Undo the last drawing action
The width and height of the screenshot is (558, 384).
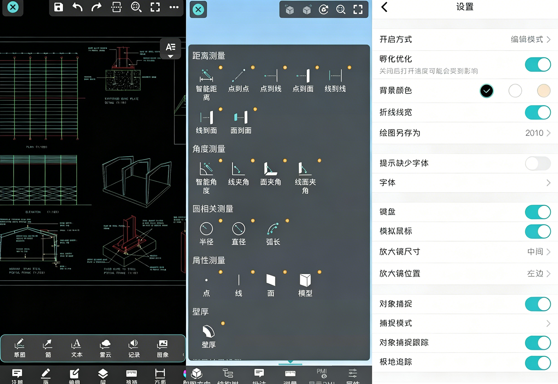pyautogui.click(x=77, y=7)
